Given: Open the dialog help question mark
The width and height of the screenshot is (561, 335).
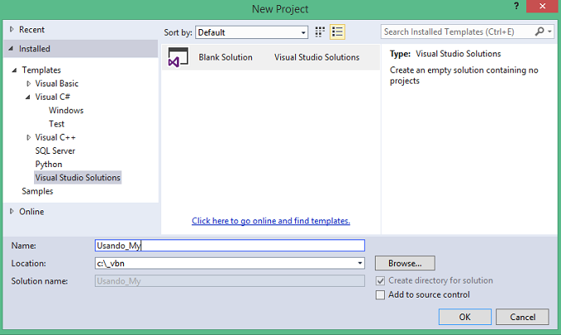Looking at the screenshot, I should (516, 6).
